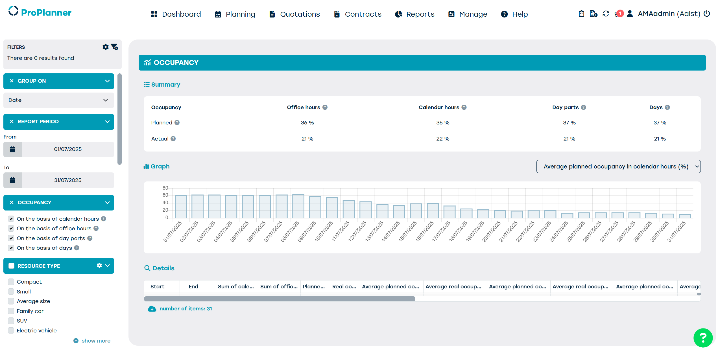Screen dimensions: 720x353
Task: Enable the Electric Vehicle resource type
Action: pos(11,330)
